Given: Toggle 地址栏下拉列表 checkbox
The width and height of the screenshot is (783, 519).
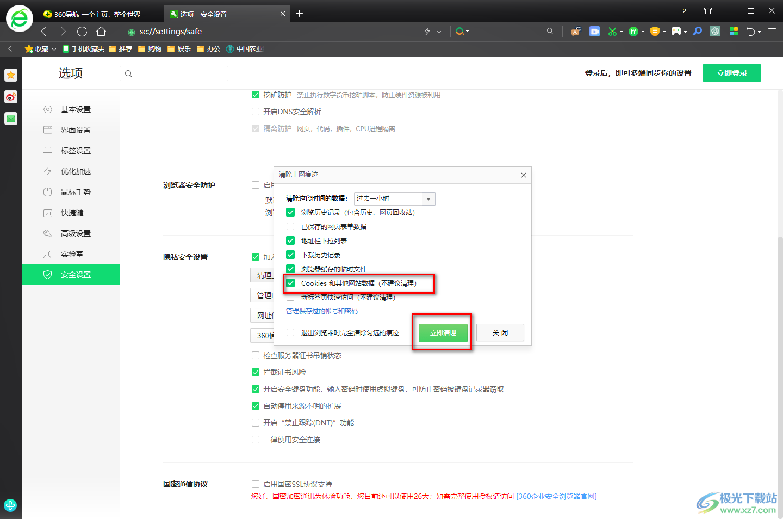Looking at the screenshot, I should click(290, 240).
